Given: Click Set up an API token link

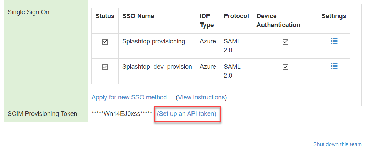Looking at the screenshot, I should [186, 114].
